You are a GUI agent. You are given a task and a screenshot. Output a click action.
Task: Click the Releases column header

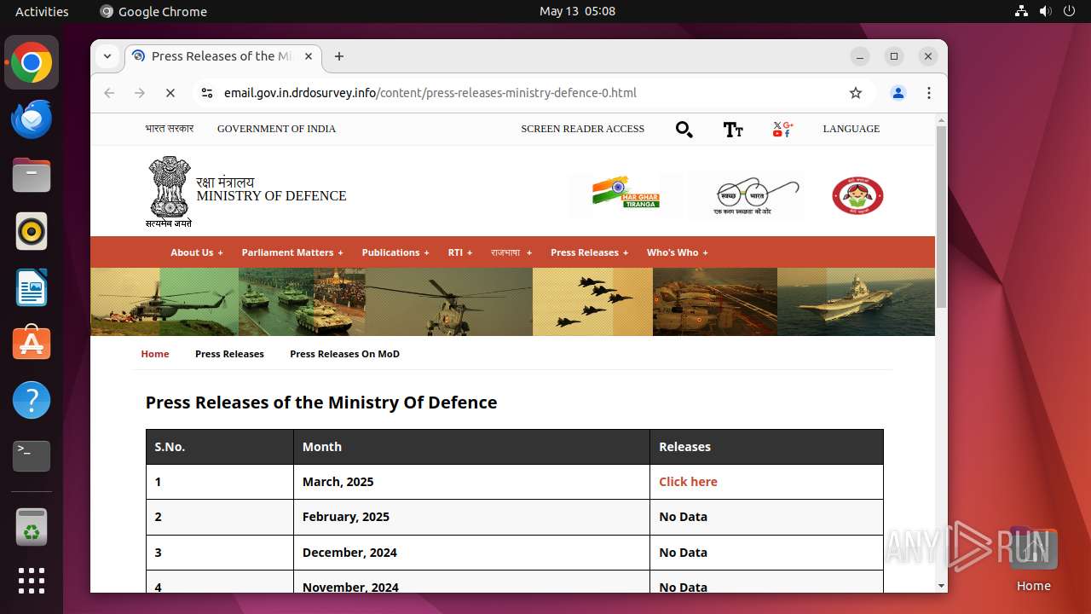point(766,447)
